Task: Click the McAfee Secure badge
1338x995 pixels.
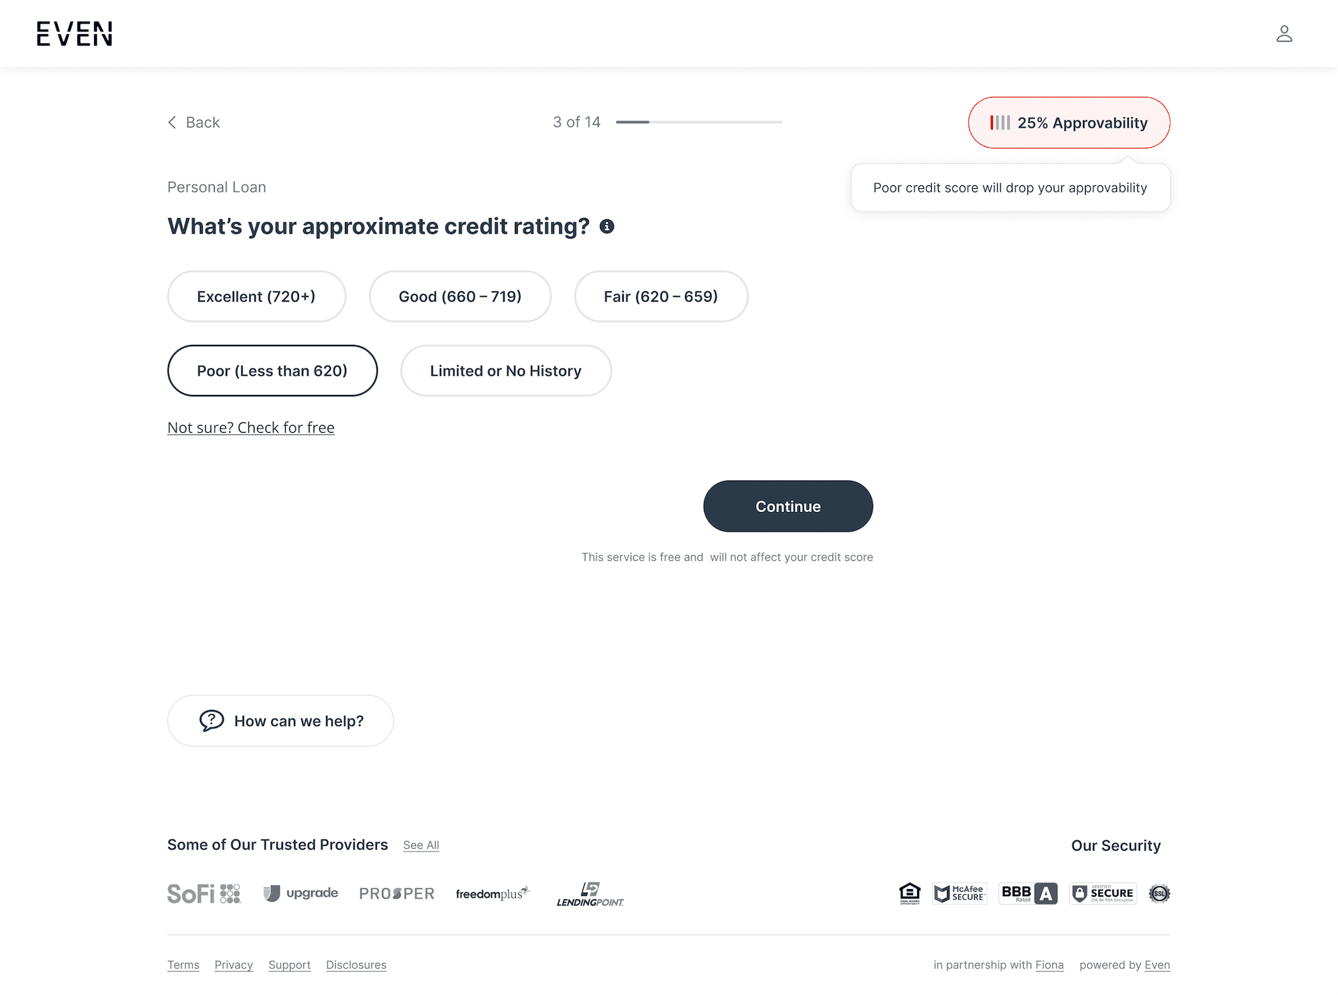Action: 960,893
